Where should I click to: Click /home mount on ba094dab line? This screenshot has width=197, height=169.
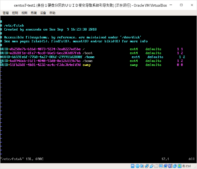coord(88,61)
